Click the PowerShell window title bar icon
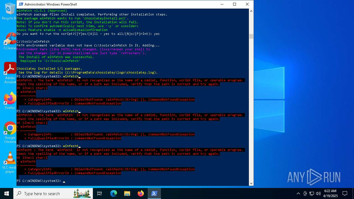 pos(21,4)
